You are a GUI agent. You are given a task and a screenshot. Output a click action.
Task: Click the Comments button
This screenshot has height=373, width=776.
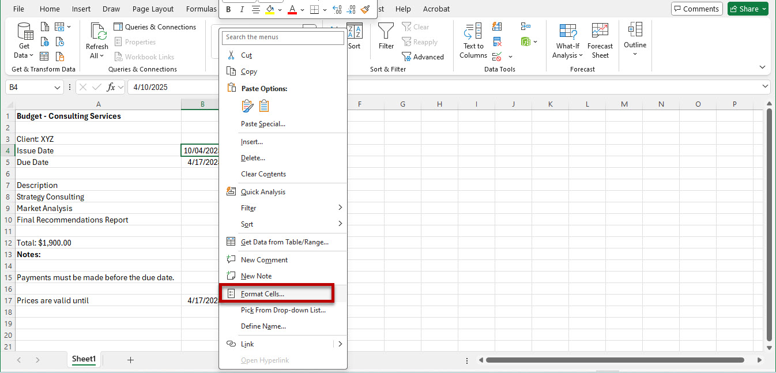point(696,9)
